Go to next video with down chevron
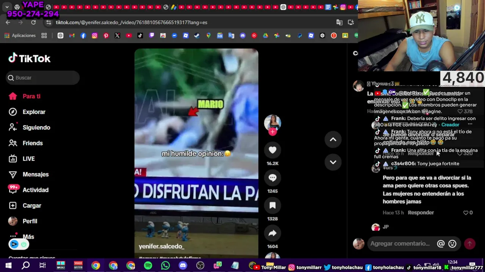Image resolution: width=485 pixels, height=272 pixels. pyautogui.click(x=333, y=162)
